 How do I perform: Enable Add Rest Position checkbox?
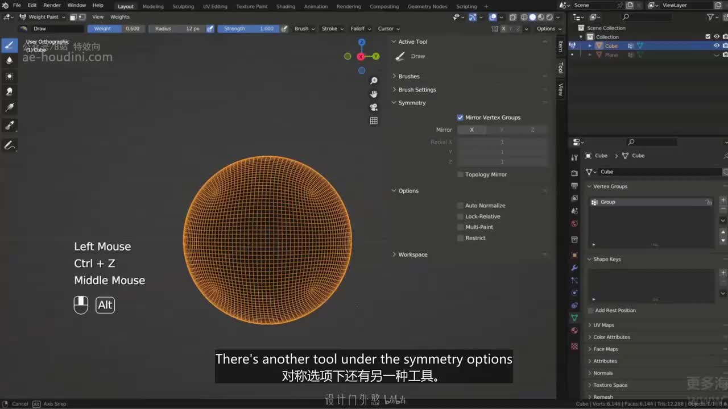590,311
